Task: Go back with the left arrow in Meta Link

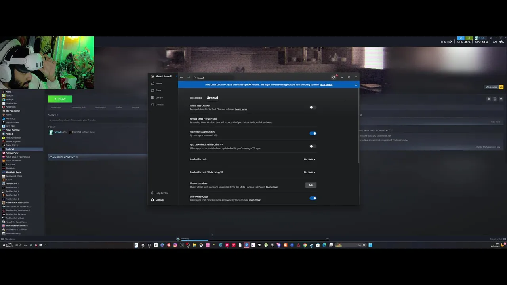Action: tap(181, 78)
